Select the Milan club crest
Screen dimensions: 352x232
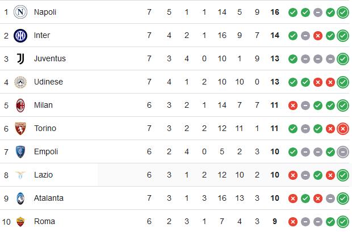pyautogui.click(x=20, y=106)
